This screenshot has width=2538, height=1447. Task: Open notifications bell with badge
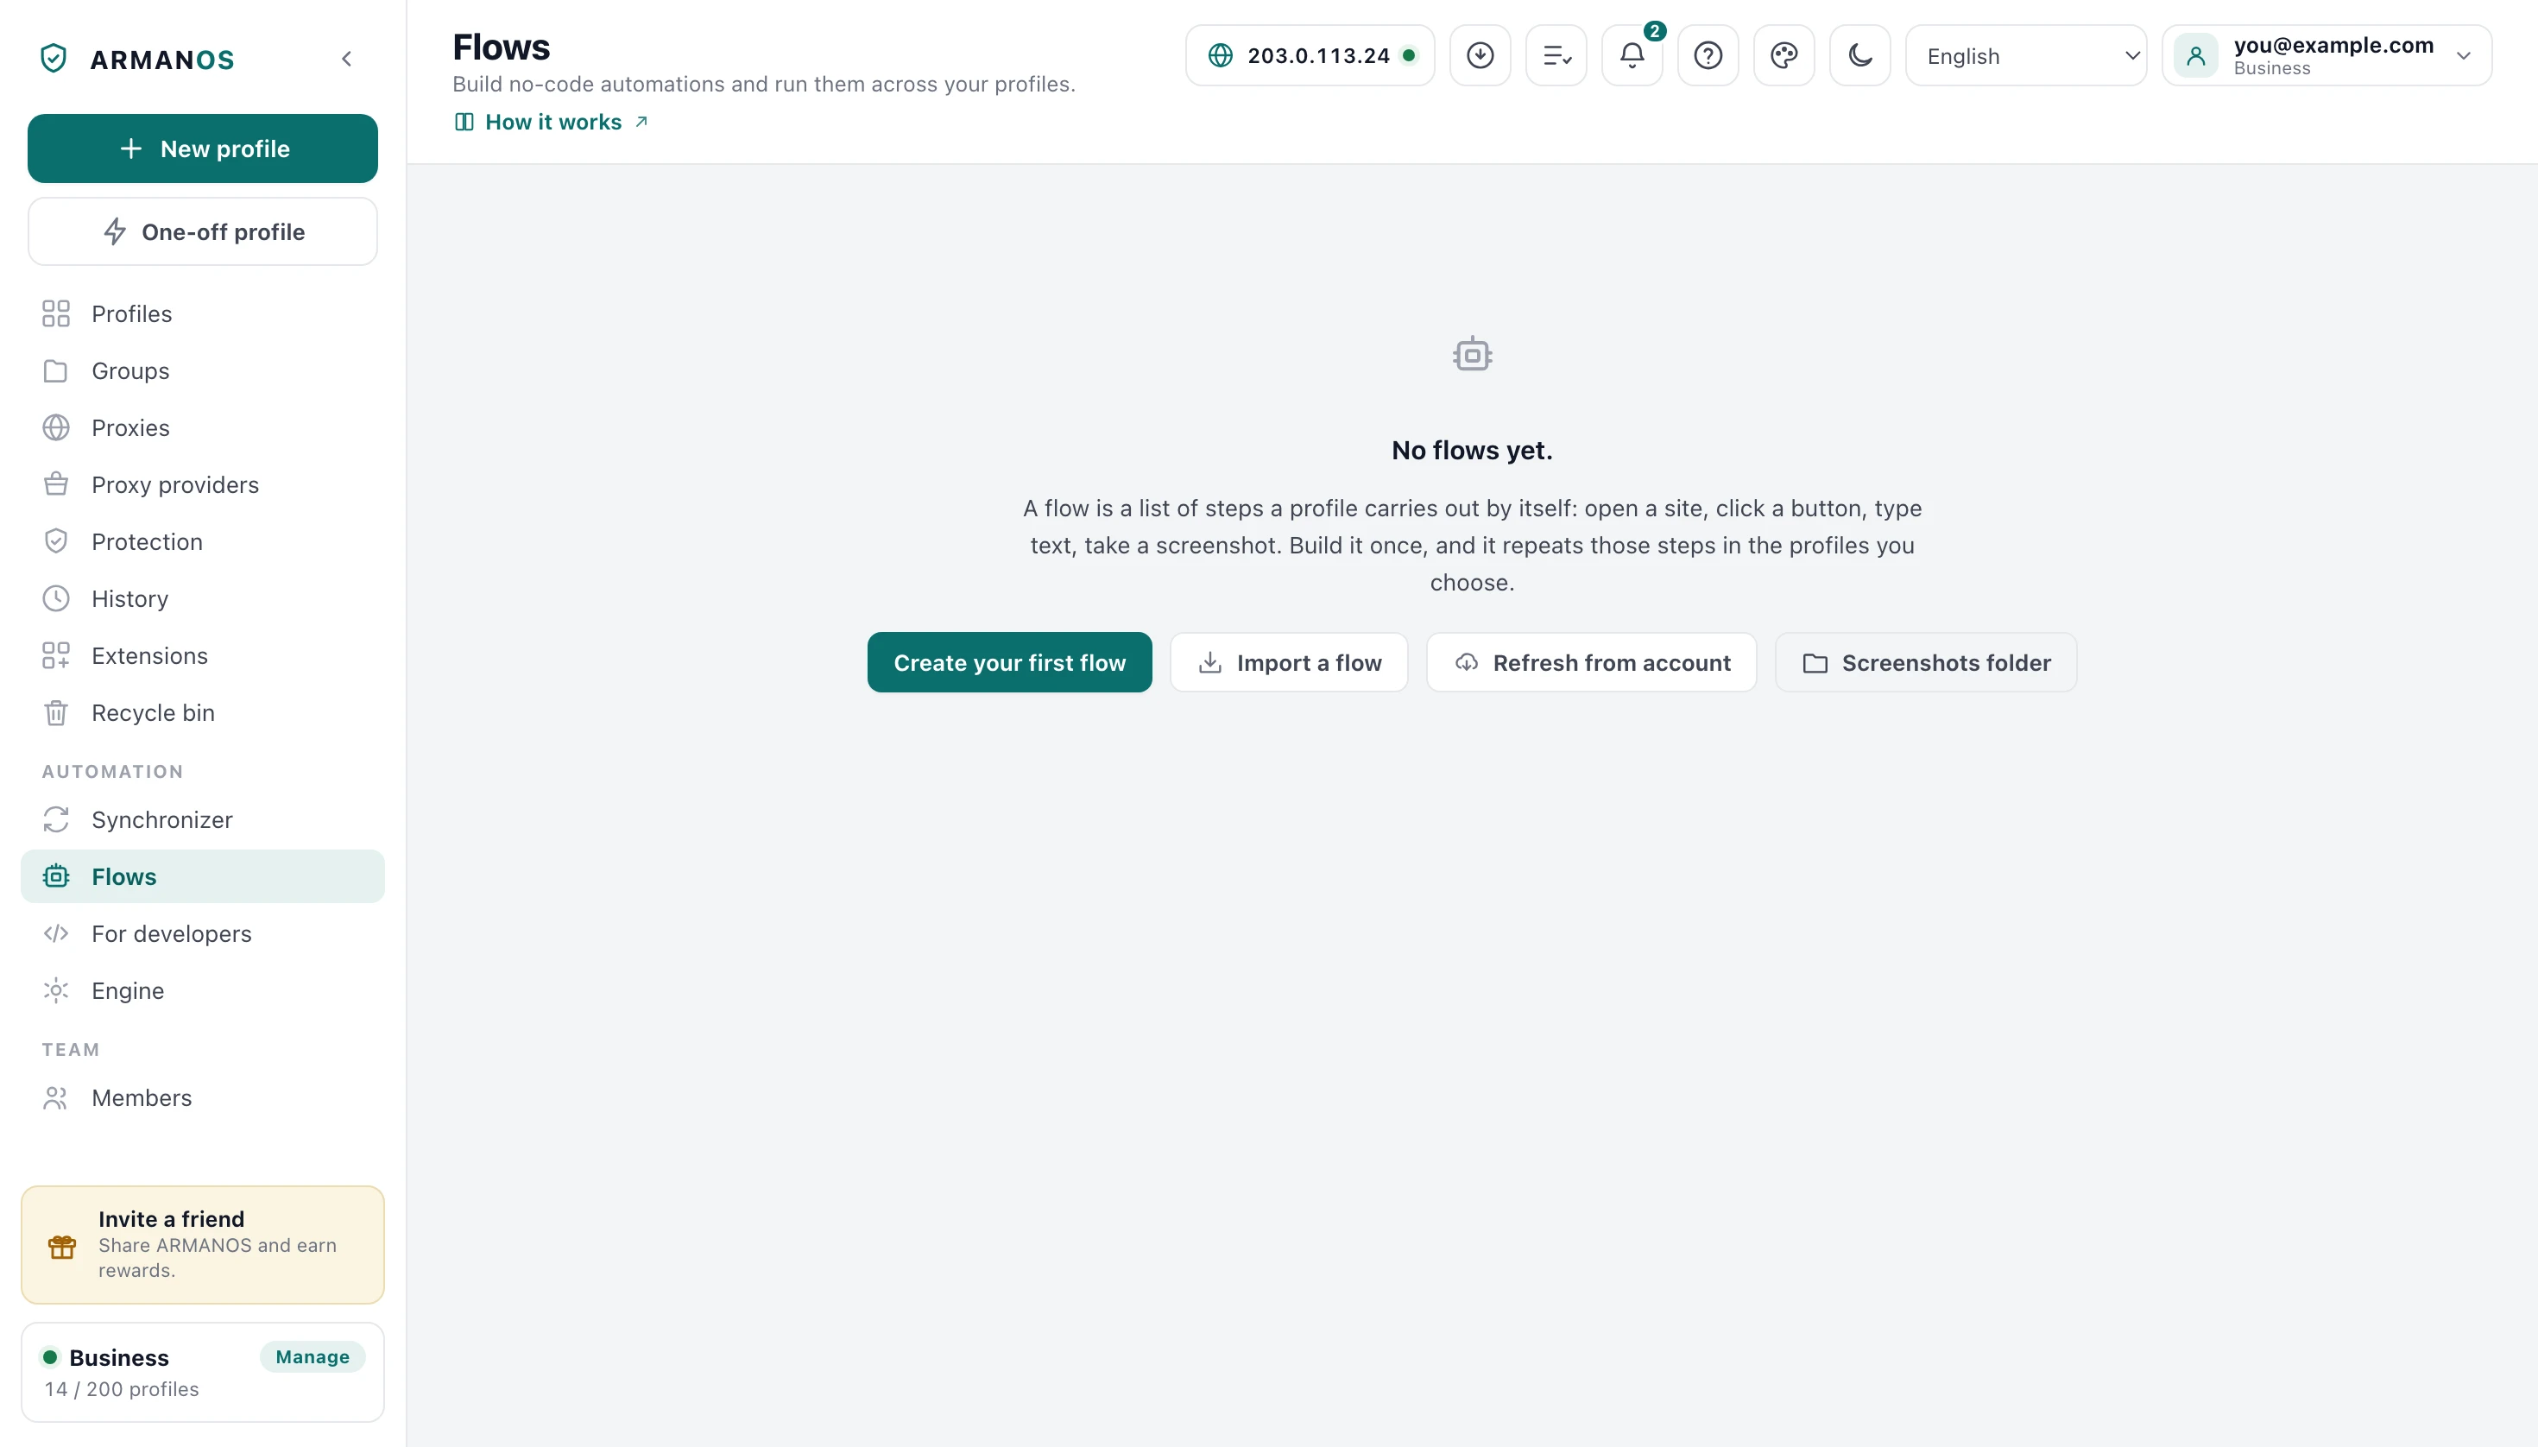click(1632, 55)
